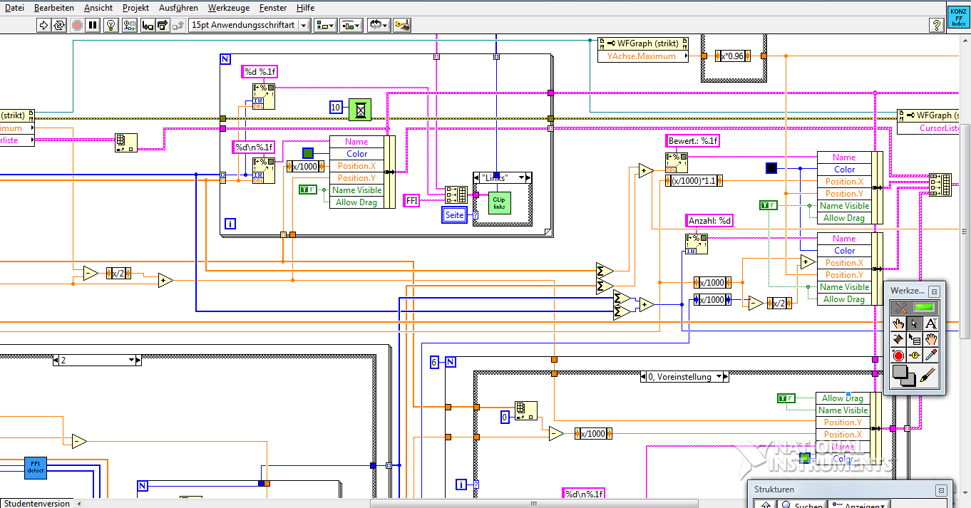Screen dimensions: 971x508
Task: Pick the color copy eyedropper tool
Action: (930, 355)
